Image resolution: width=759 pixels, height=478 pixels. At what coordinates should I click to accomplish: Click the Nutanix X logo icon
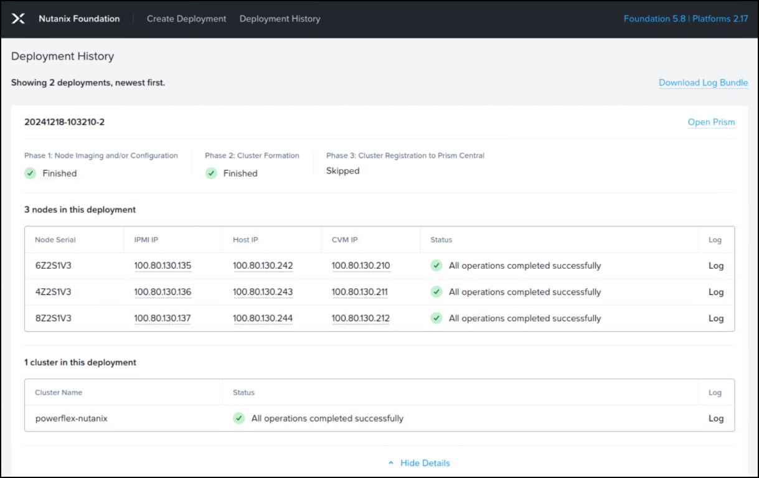pyautogui.click(x=19, y=19)
